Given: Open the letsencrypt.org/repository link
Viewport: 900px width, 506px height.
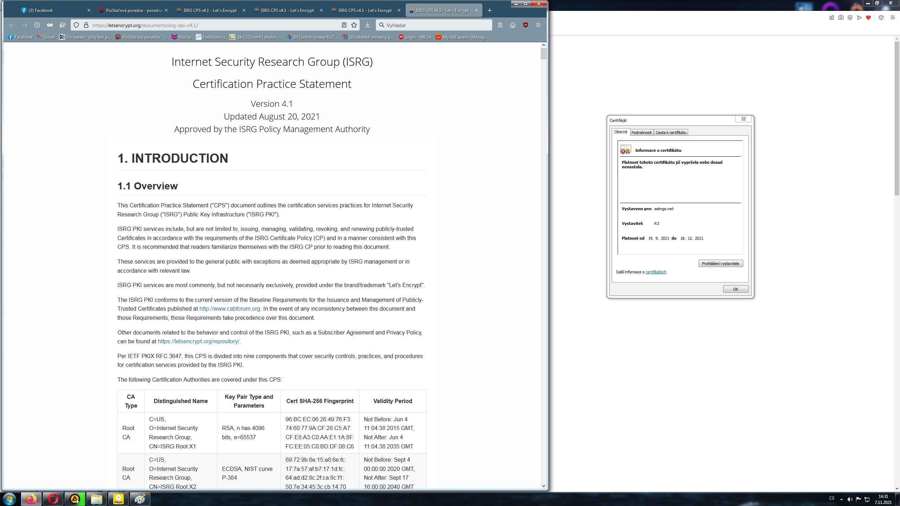Looking at the screenshot, I should coord(198,341).
